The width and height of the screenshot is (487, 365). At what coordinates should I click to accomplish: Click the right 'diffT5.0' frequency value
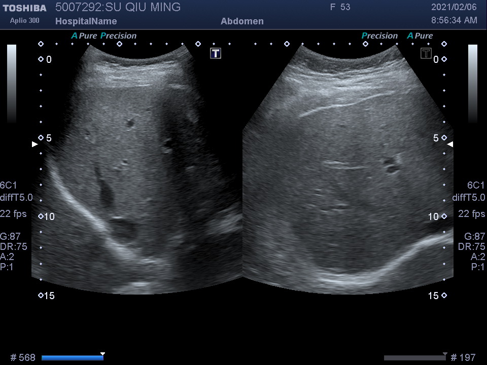click(x=469, y=197)
